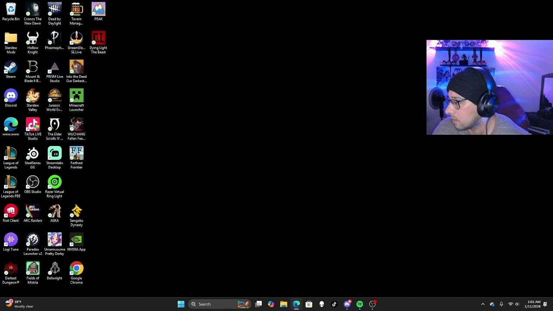The height and width of the screenshot is (311, 553).
Task: Select the Streamlabs Desktop icon
Action: tap(54, 158)
